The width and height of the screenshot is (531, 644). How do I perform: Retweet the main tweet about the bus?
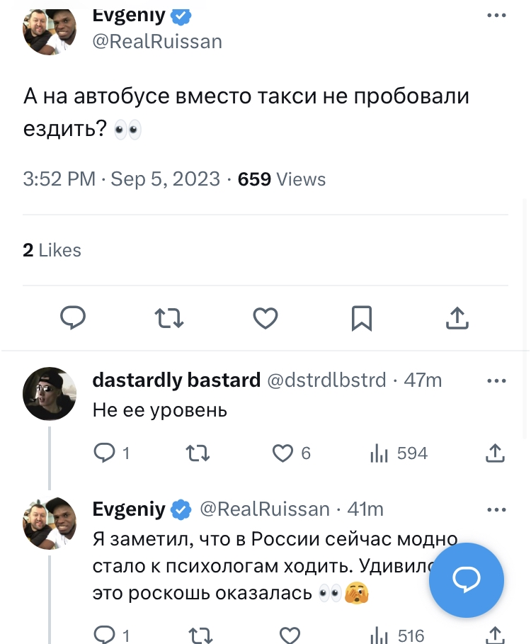click(x=169, y=318)
